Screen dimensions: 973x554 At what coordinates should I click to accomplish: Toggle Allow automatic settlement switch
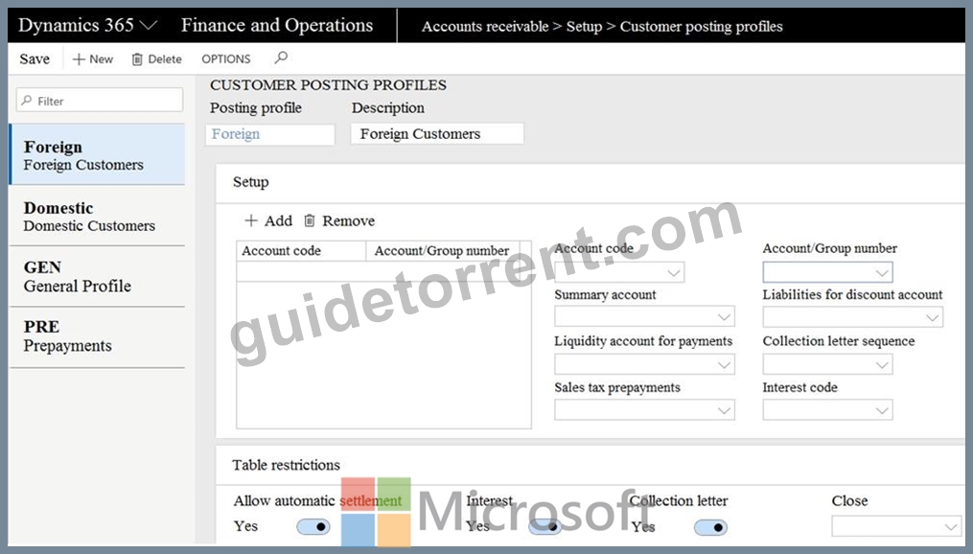click(313, 527)
